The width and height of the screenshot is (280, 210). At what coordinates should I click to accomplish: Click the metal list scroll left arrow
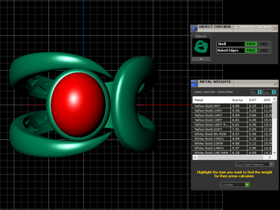[x=195, y=157]
